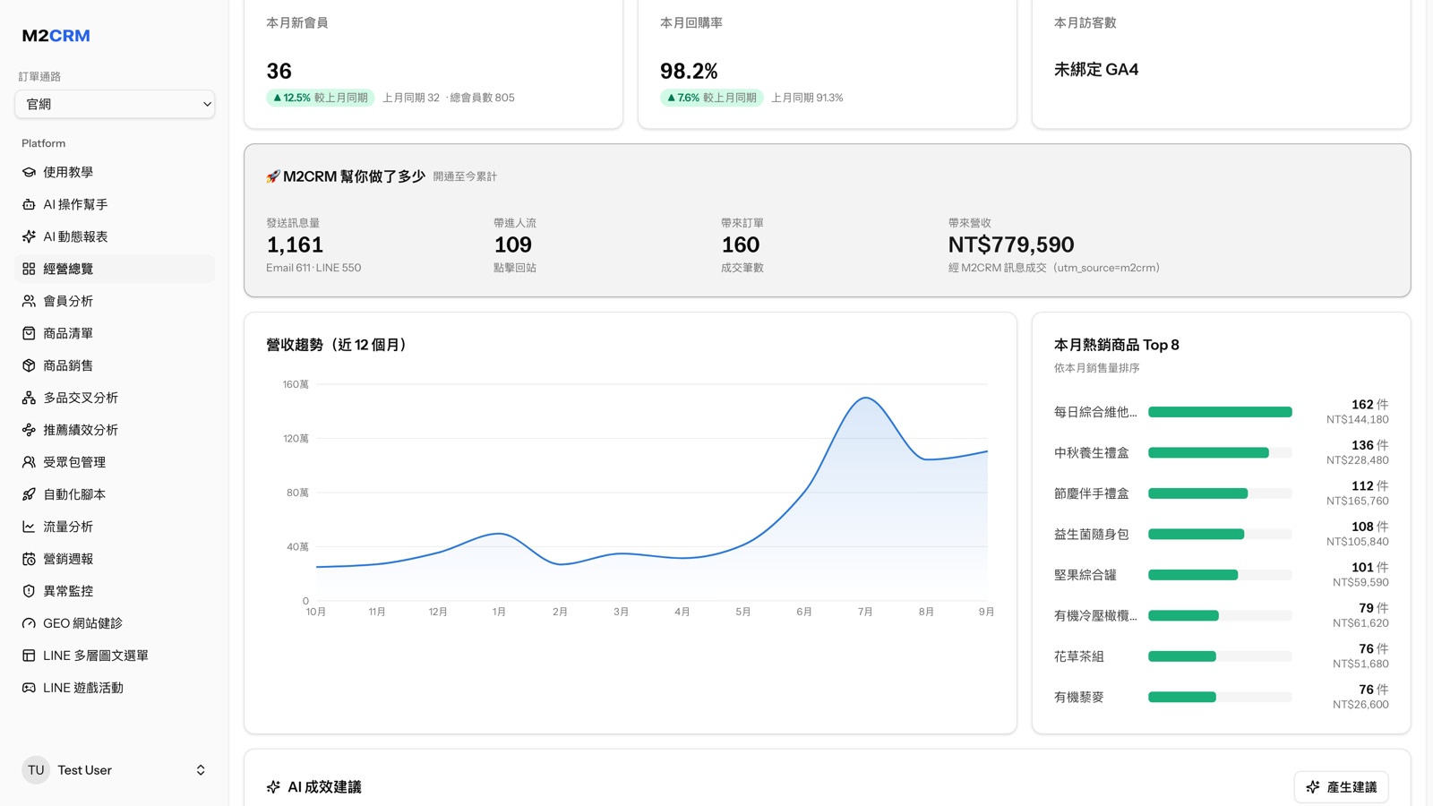
Task: Click the 12.5% 較上月同期 growth badge
Action: 320,98
